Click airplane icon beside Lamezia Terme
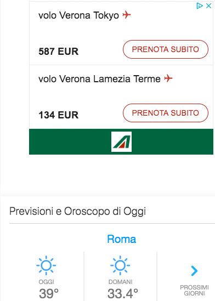Image resolution: width=215 pixels, height=301 pixels. pyautogui.click(x=168, y=78)
